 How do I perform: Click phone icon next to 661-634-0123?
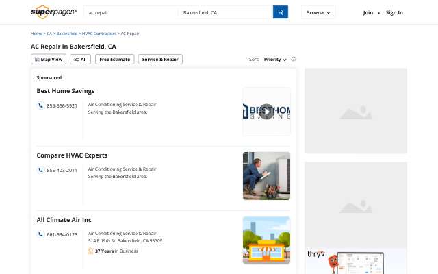pyautogui.click(x=41, y=234)
